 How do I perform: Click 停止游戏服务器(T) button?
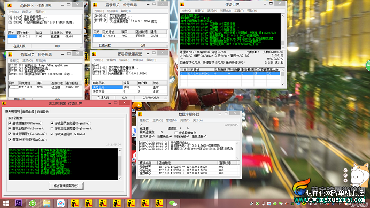click(66, 186)
